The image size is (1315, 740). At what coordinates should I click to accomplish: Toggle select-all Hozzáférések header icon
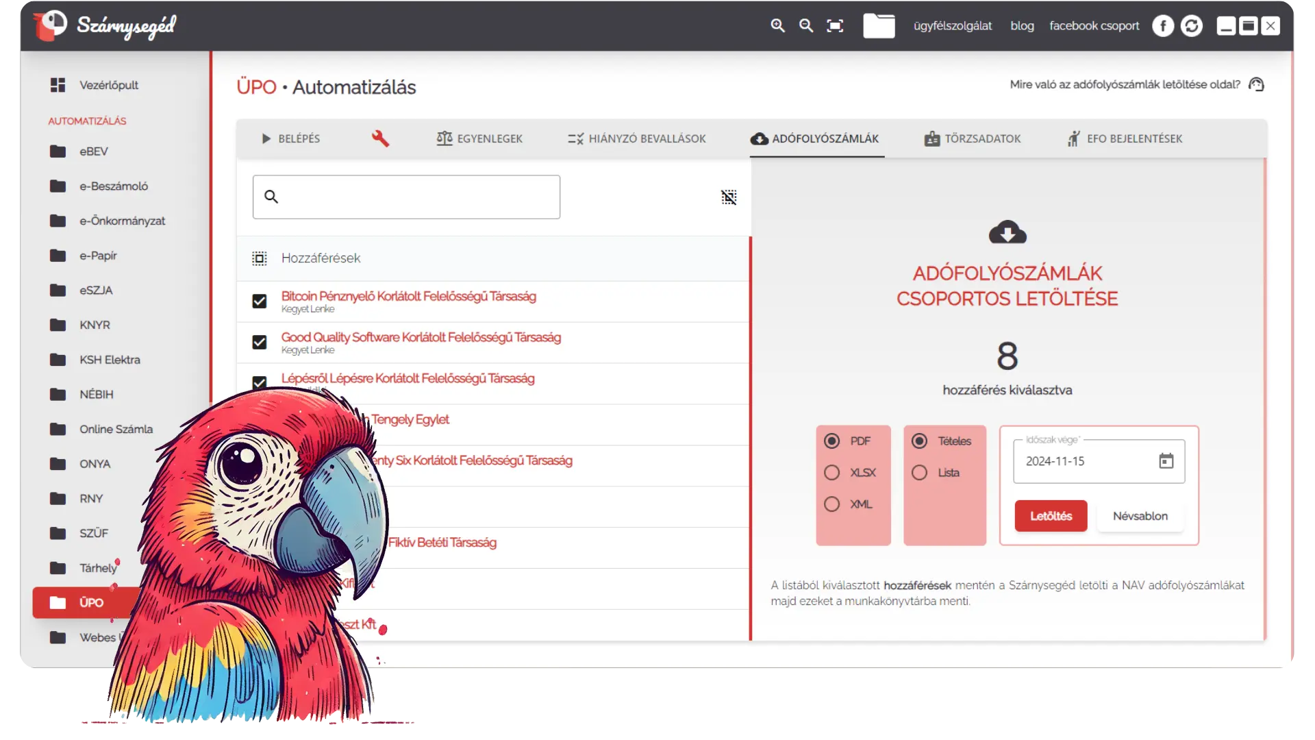(x=260, y=258)
